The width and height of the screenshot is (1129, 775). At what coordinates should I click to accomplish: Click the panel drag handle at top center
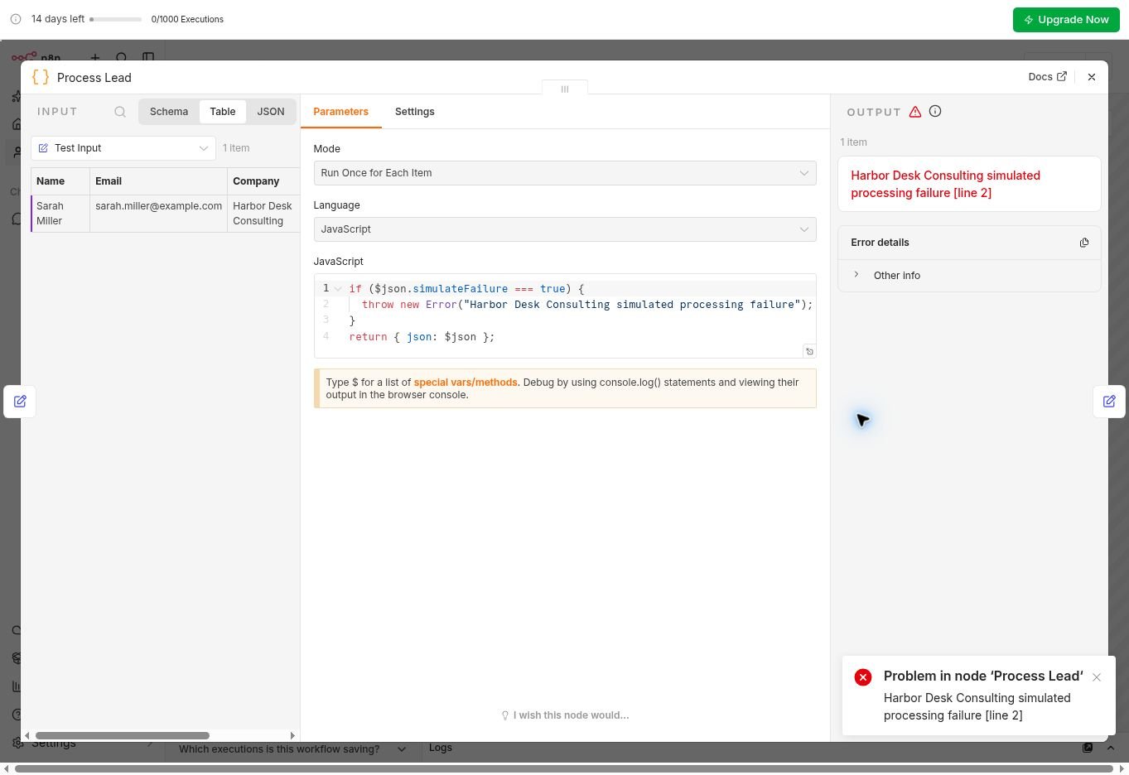(x=565, y=89)
